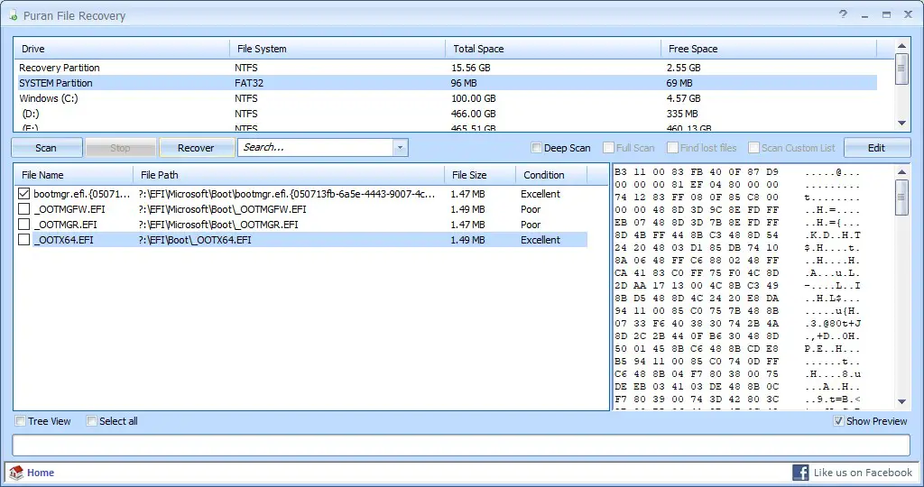This screenshot has width=924, height=487.
Task: Click the Full Scan checkbox
Action: [609, 148]
